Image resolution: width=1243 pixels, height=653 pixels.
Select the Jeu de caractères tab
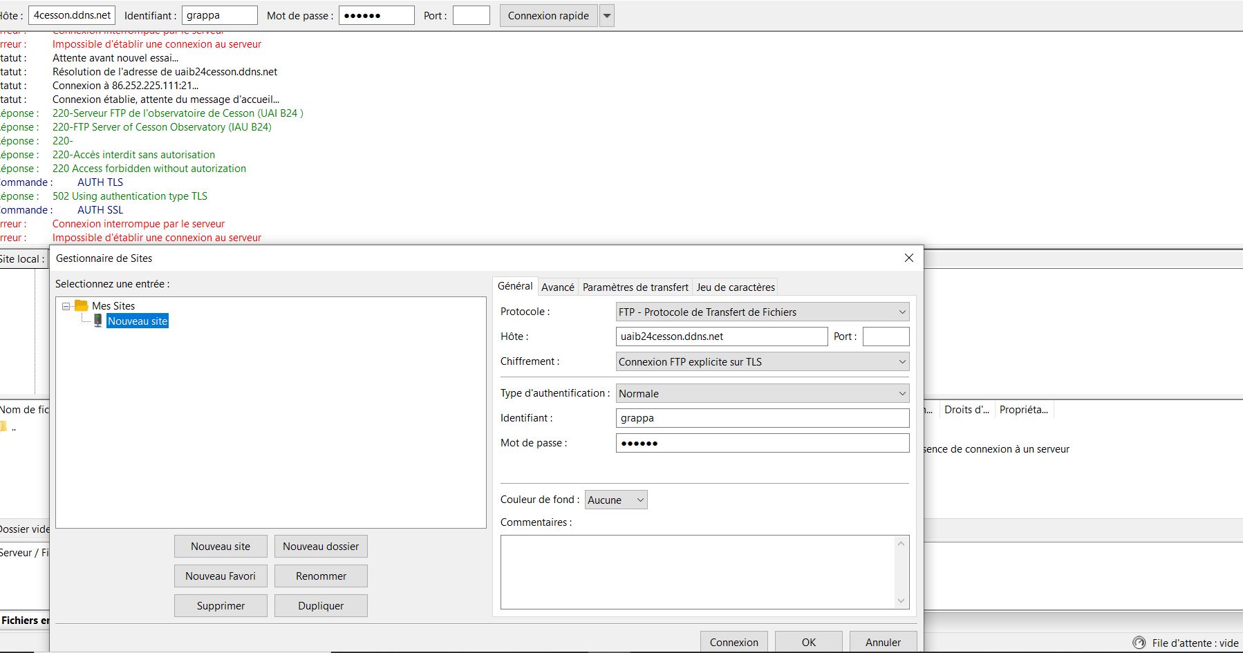(736, 287)
